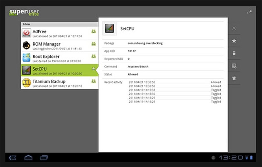The image size is (262, 167).
Task: Choose the Root Explorer app icon
Action: pyautogui.click(x=26, y=58)
